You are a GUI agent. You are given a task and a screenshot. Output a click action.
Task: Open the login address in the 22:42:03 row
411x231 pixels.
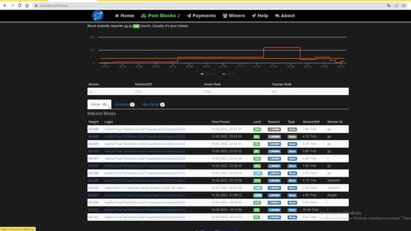click(144, 137)
